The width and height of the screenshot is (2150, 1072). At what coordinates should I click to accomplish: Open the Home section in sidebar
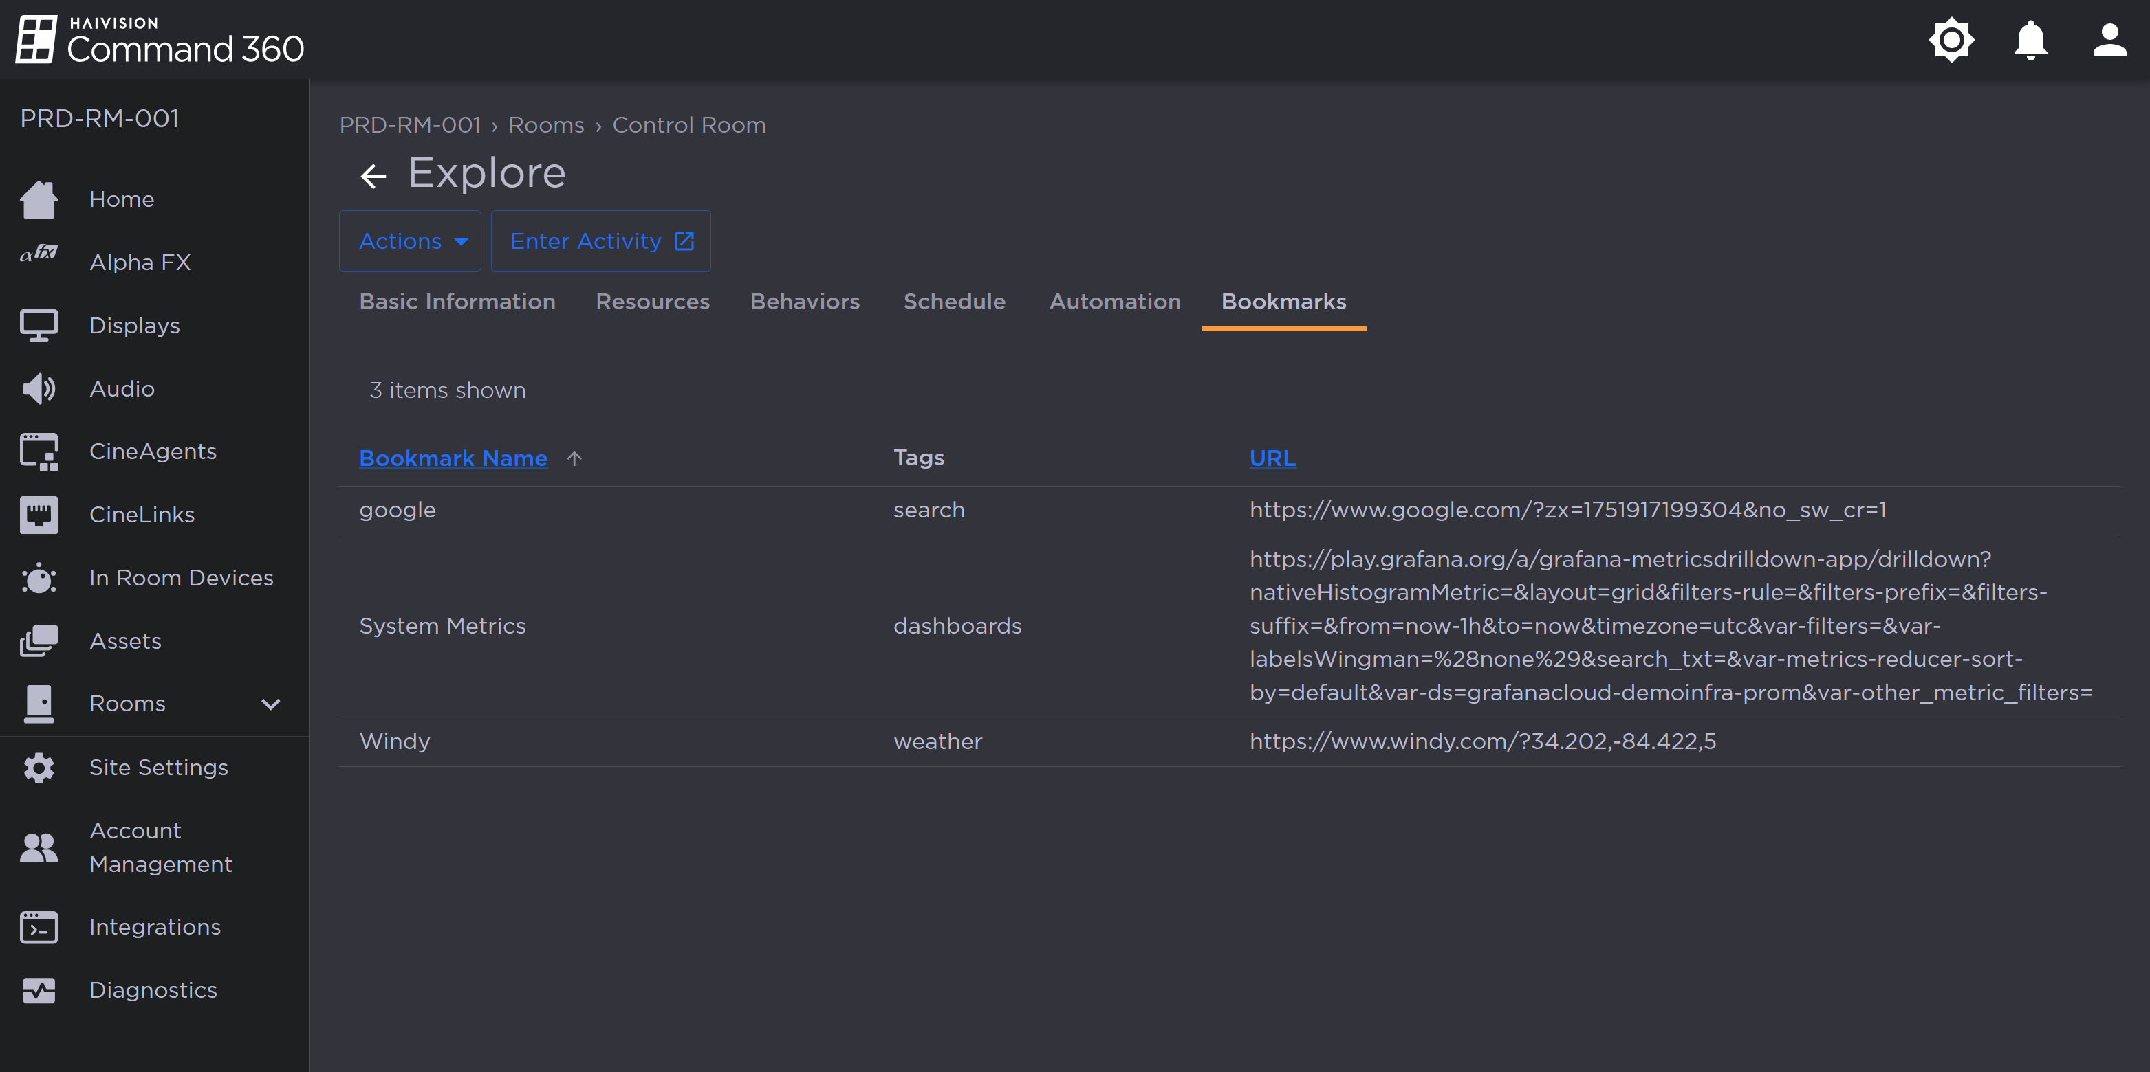122,199
